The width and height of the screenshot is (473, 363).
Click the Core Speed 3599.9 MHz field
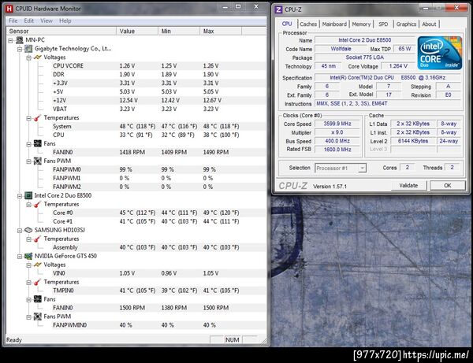coord(337,124)
